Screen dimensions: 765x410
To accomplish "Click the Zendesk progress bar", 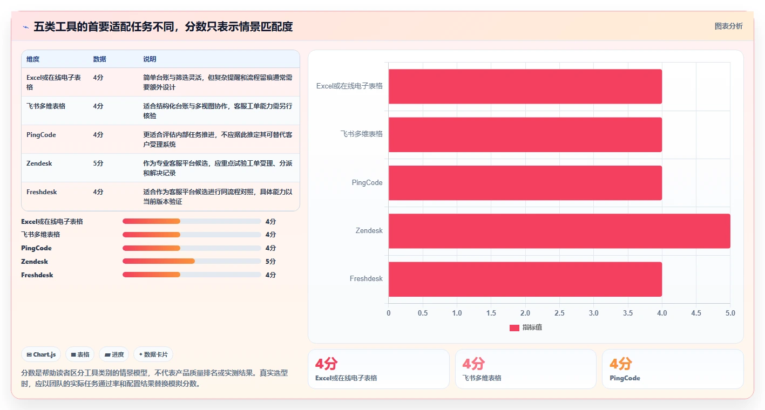I will [x=192, y=261].
